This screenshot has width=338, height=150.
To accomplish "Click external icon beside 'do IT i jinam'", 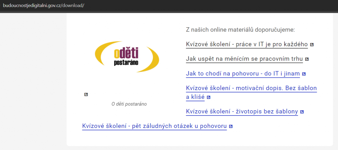I will [304, 74].
